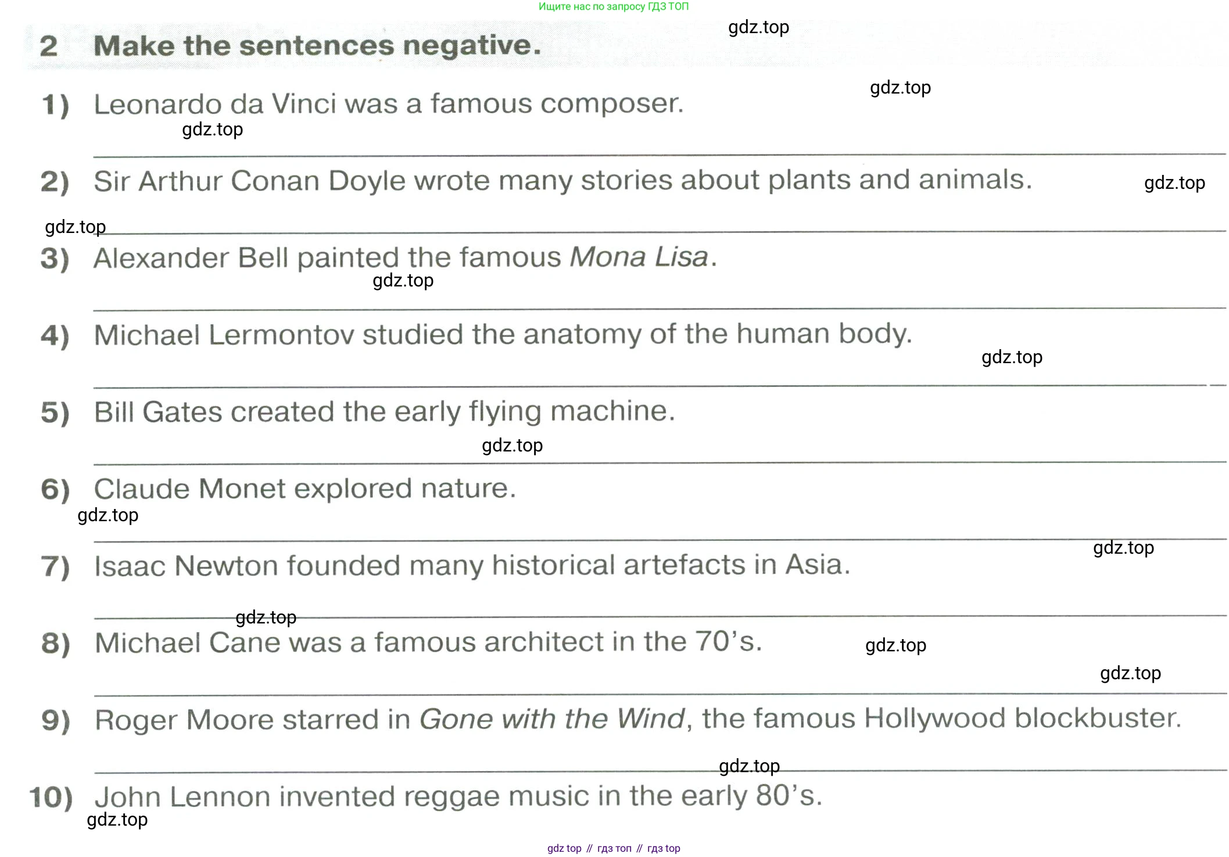Click the answer line under Bill Gates sentence

(660, 463)
